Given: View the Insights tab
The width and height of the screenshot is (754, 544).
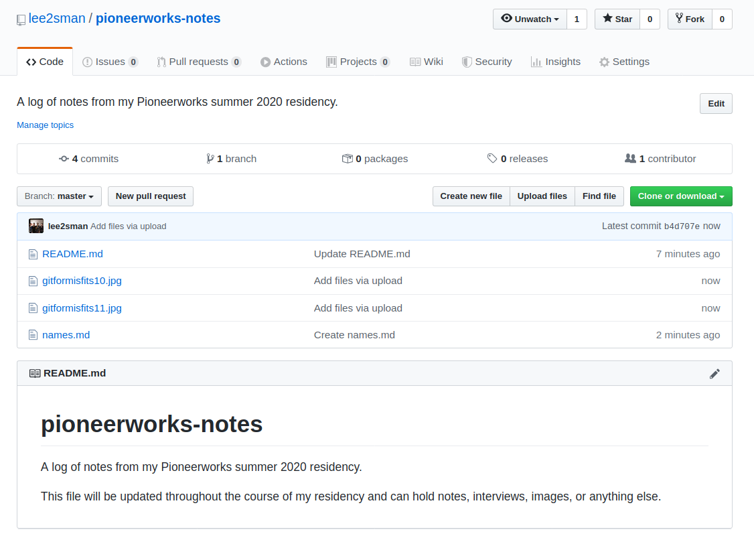Looking at the screenshot, I should (x=556, y=62).
